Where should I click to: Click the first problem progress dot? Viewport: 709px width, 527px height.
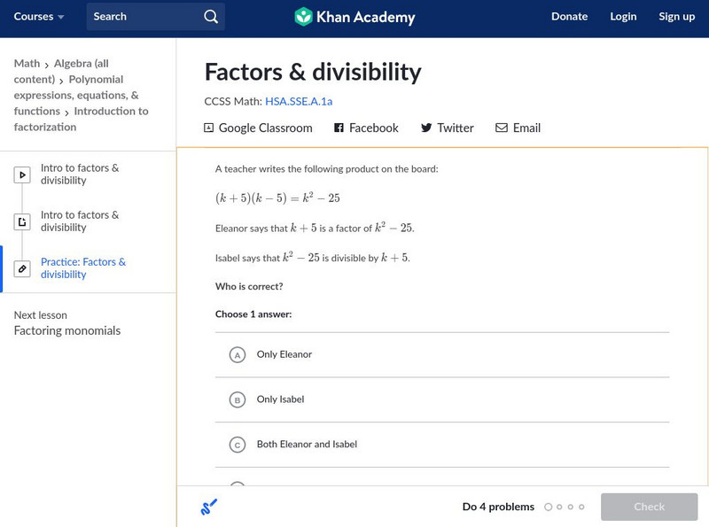(549, 507)
